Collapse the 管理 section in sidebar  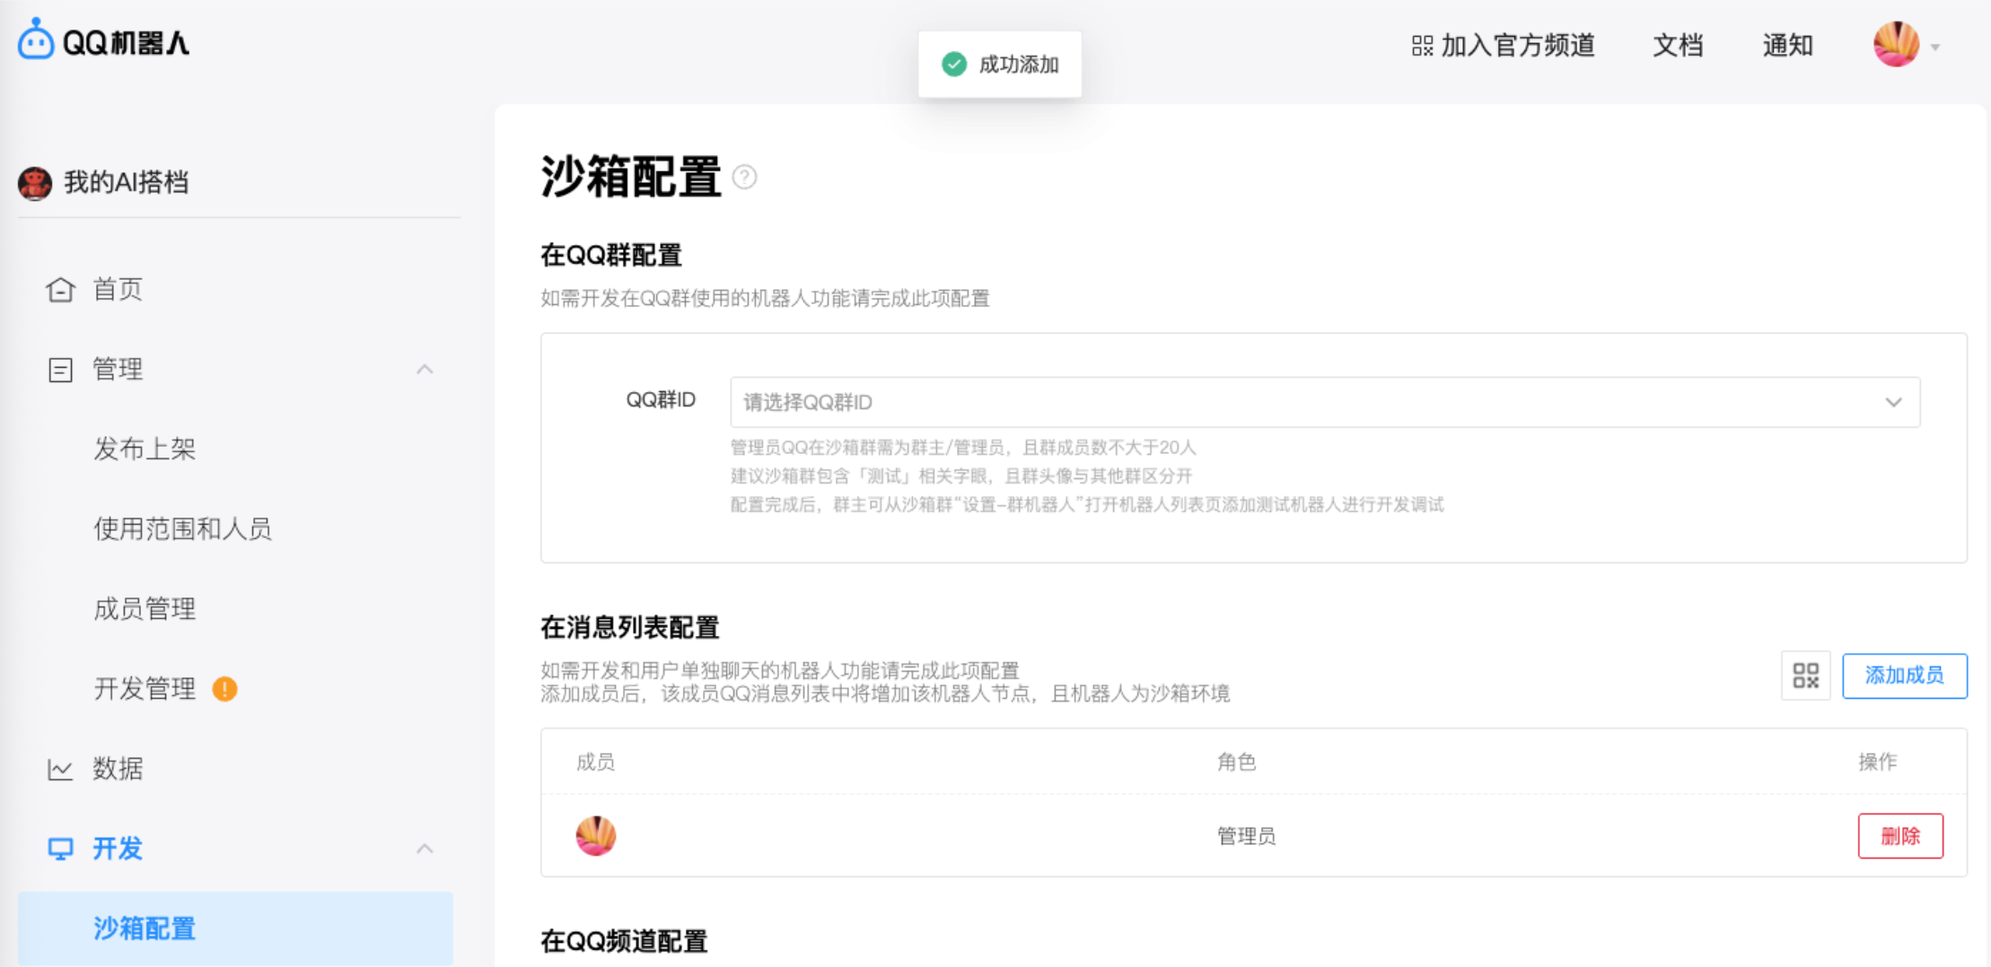click(x=425, y=369)
